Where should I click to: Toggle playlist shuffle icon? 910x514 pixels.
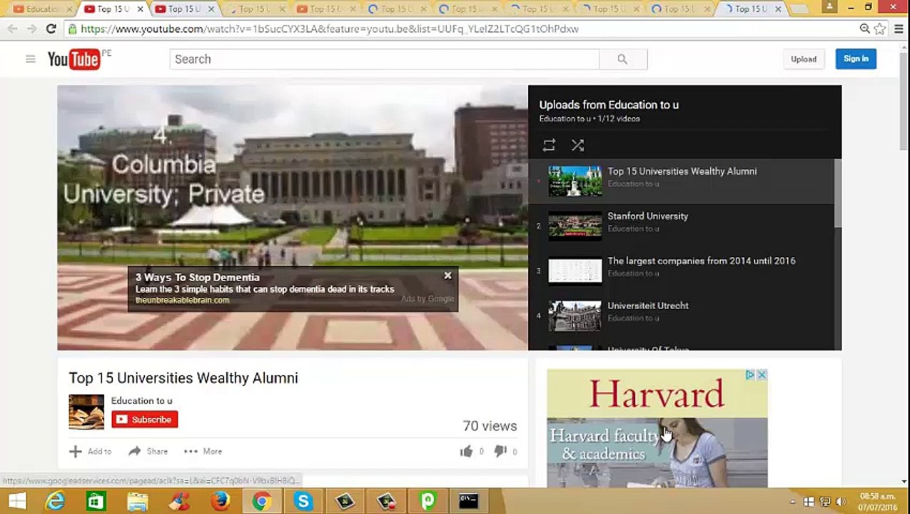(577, 146)
